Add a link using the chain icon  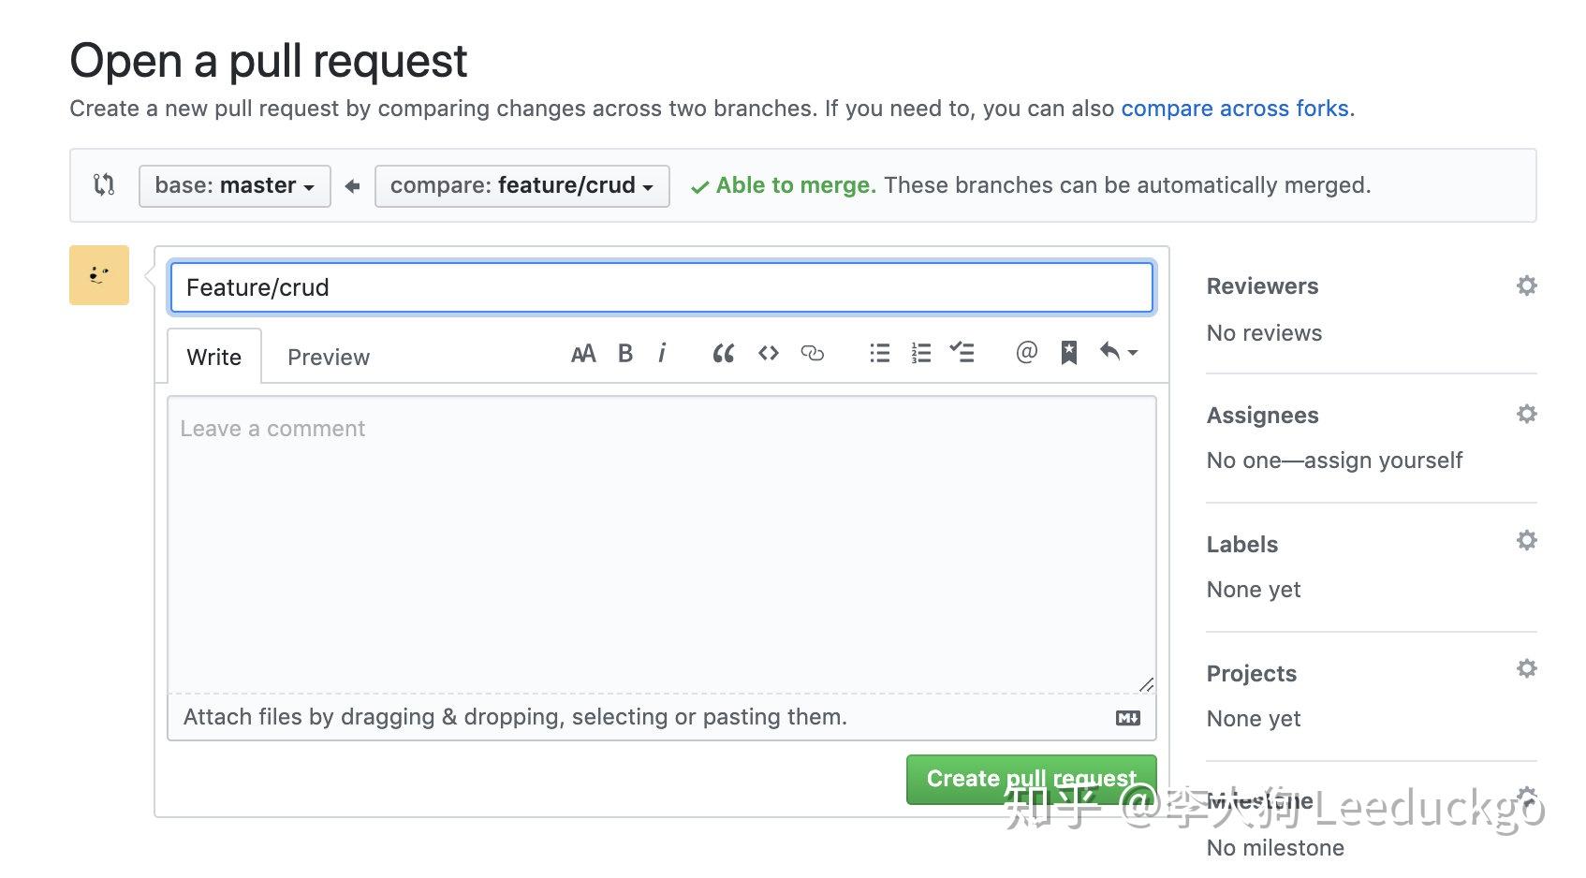tap(813, 353)
